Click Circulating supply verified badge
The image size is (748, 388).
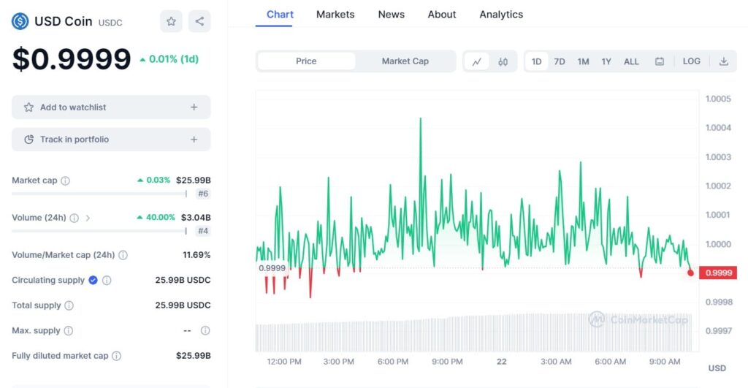(93, 280)
